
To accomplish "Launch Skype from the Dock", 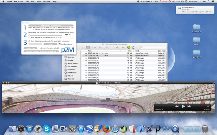I will pyautogui.click(x=46, y=129).
